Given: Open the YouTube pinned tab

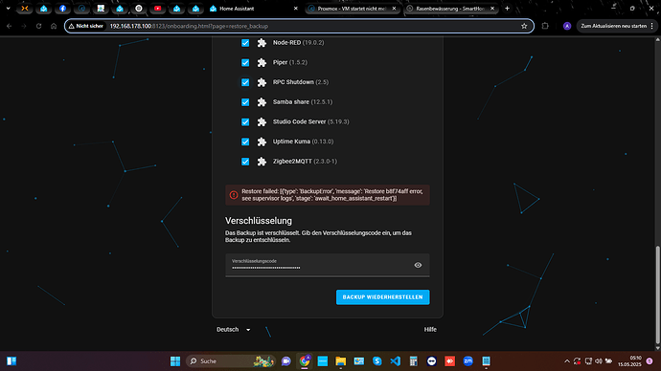Looking at the screenshot, I should click(x=158, y=9).
